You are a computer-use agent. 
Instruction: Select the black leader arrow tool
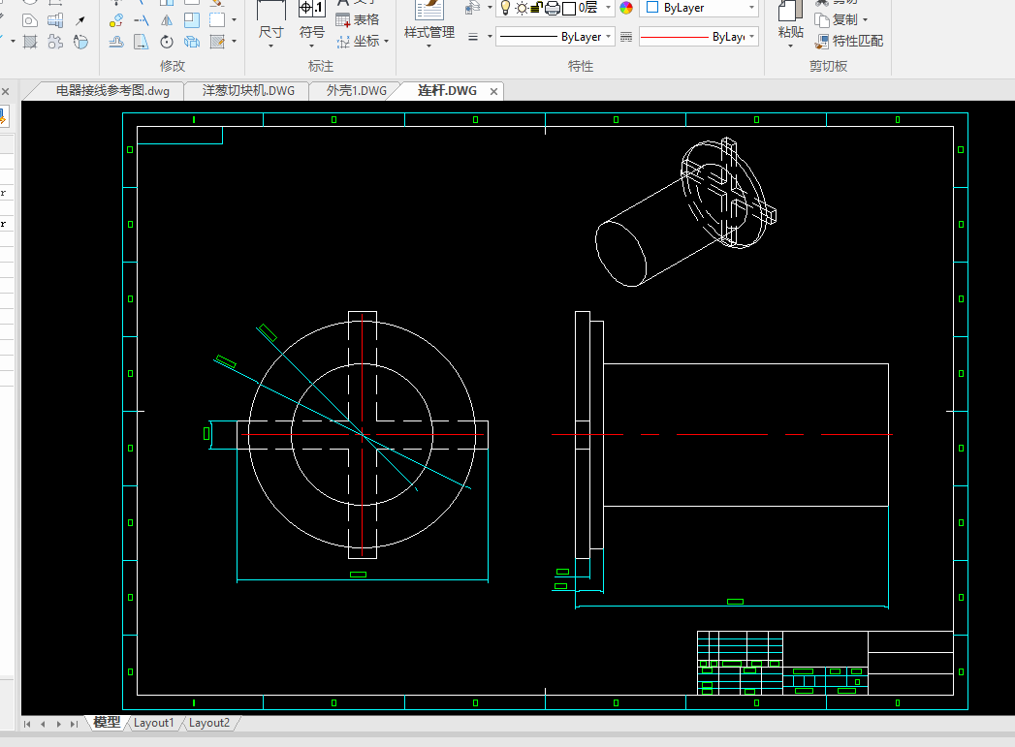[x=80, y=20]
